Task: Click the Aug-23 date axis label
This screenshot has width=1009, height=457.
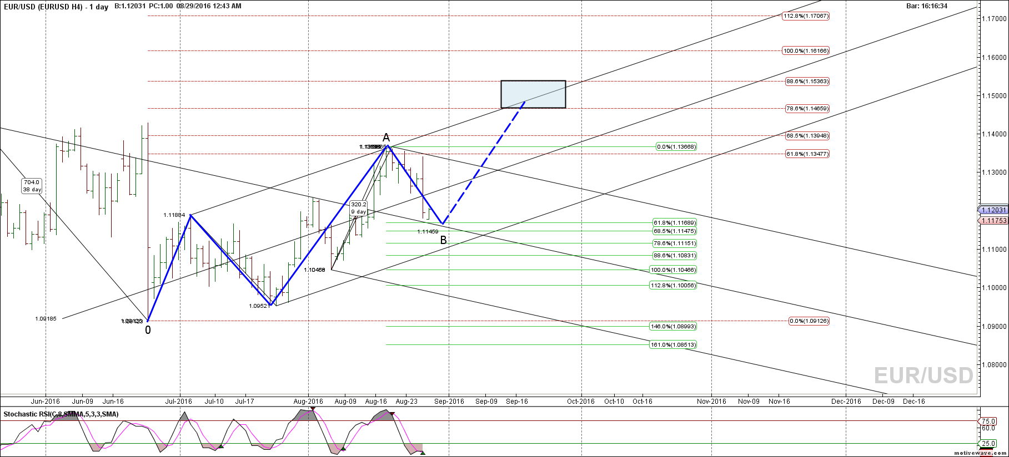Action: tap(406, 402)
